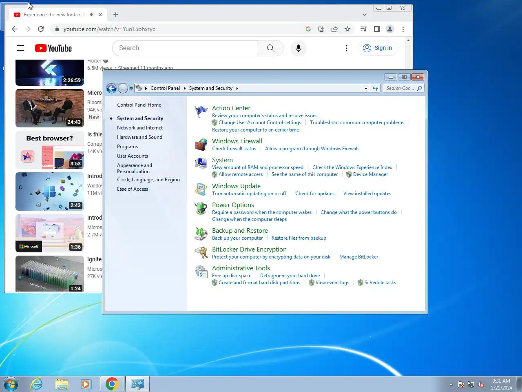Viewport: 522px width, 392px height.
Task: Click Control Panel taskbar button
Action: pos(137,384)
